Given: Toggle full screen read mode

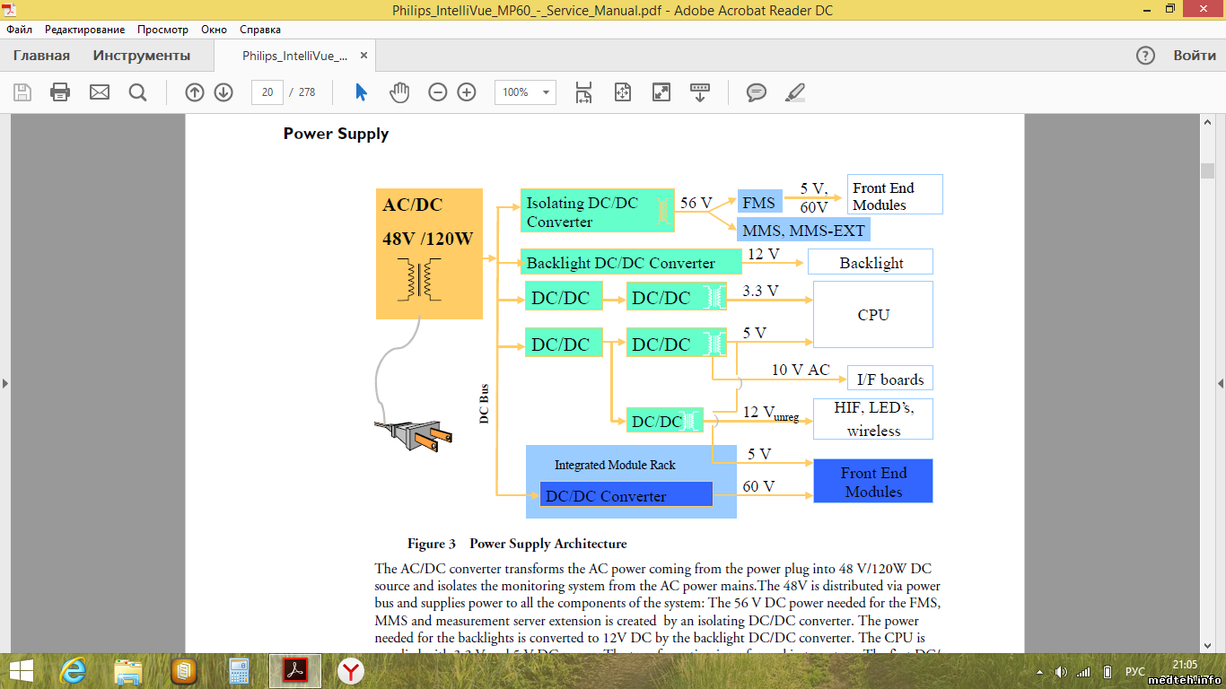Looking at the screenshot, I should point(661,92).
